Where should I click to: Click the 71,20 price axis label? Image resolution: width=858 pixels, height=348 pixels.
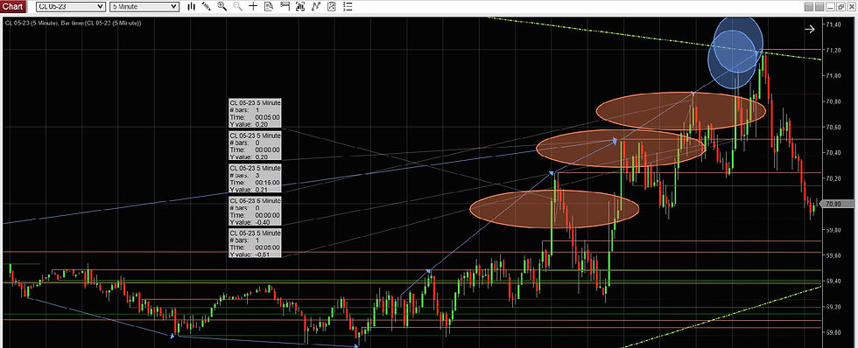(x=833, y=50)
